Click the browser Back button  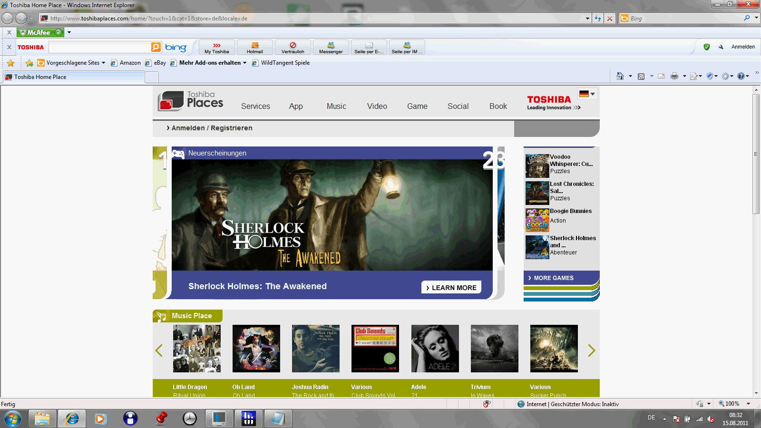(7, 18)
